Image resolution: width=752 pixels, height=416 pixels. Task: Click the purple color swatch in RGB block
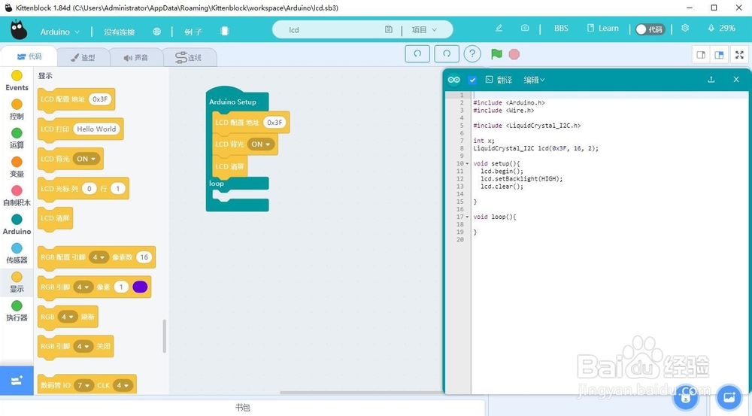(140, 287)
